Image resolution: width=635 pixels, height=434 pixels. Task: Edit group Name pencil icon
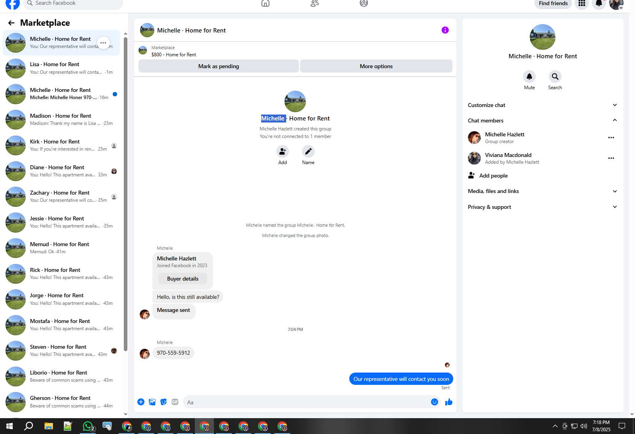point(308,151)
